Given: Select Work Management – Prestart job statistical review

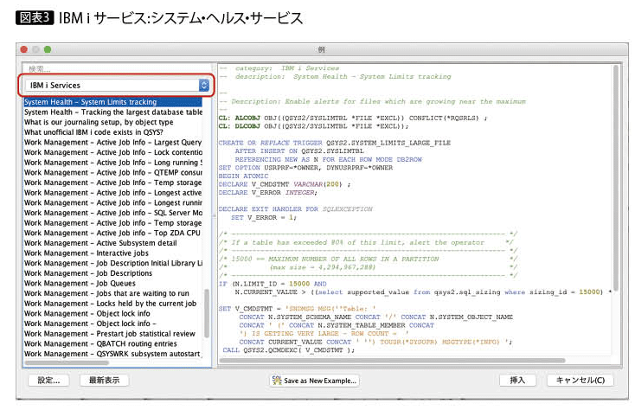Looking at the screenshot, I should click(x=110, y=333).
